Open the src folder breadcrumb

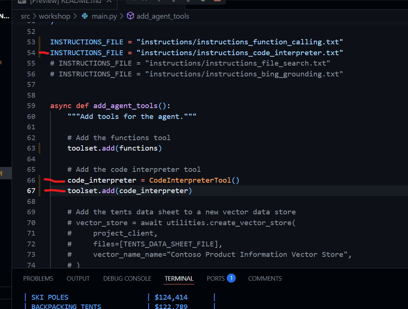[25, 16]
